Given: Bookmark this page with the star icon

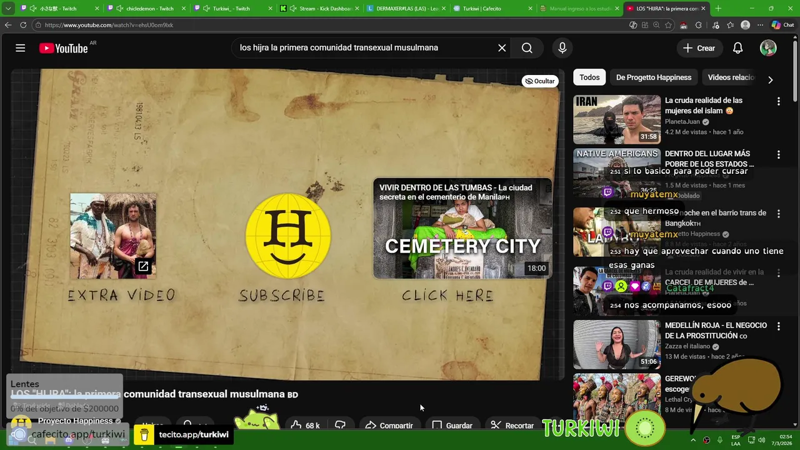Looking at the screenshot, I should [669, 25].
